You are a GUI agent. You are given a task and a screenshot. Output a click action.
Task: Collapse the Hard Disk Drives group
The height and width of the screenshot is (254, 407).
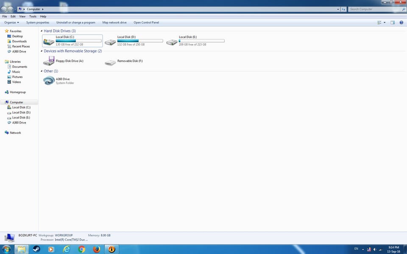42,31
